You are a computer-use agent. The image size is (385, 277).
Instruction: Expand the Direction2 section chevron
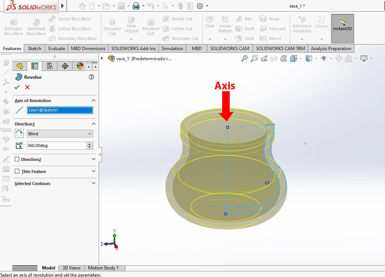click(x=94, y=159)
